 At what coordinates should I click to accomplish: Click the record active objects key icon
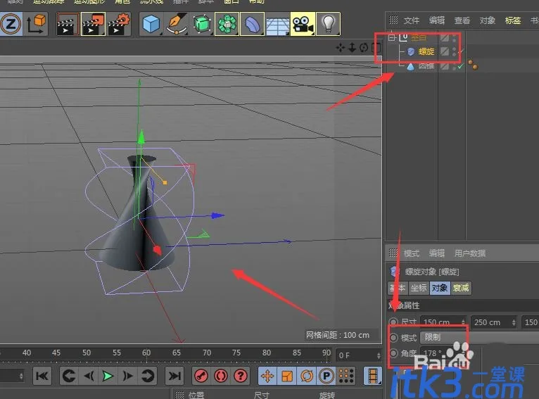[201, 376]
